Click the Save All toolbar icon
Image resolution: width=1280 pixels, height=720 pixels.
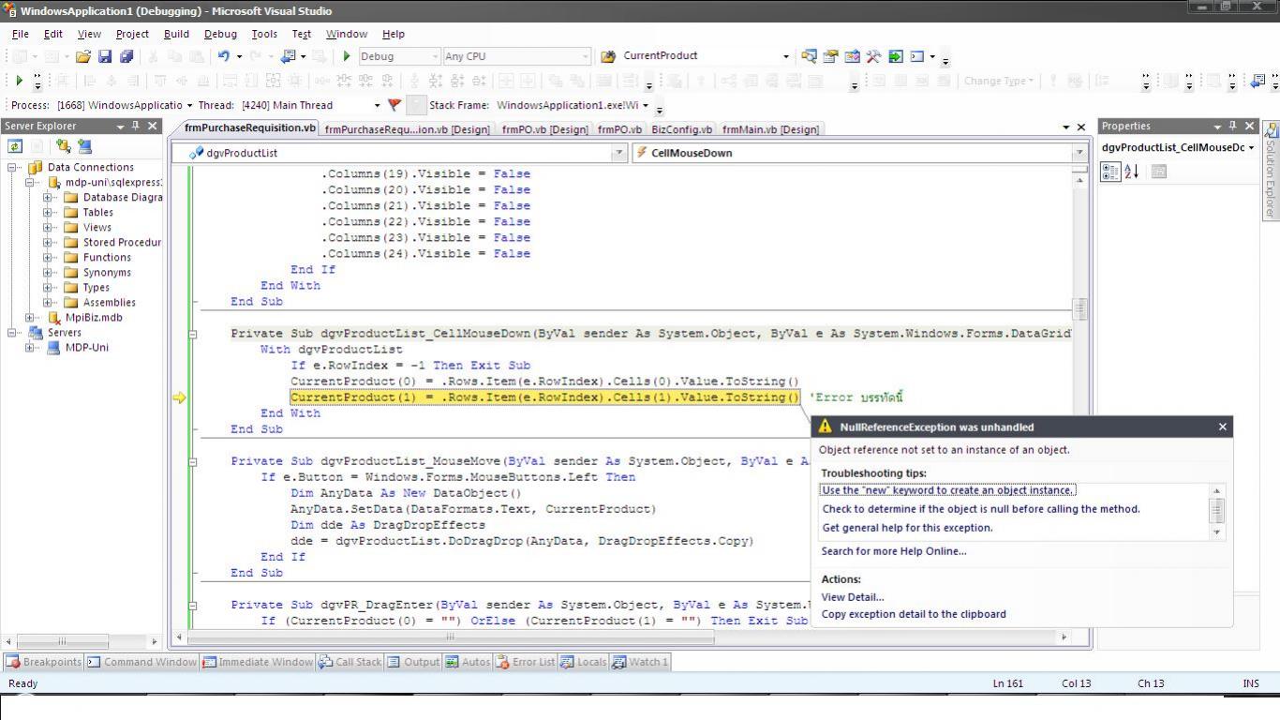click(127, 56)
